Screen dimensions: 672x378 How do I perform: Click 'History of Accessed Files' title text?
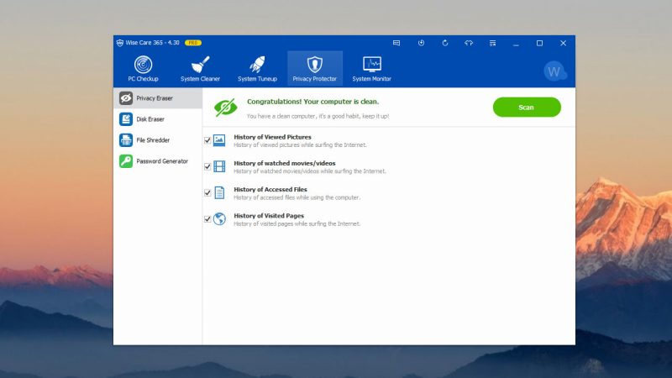pyautogui.click(x=270, y=190)
